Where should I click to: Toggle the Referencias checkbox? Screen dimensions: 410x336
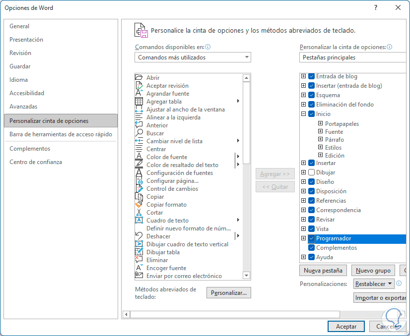pyautogui.click(x=311, y=201)
